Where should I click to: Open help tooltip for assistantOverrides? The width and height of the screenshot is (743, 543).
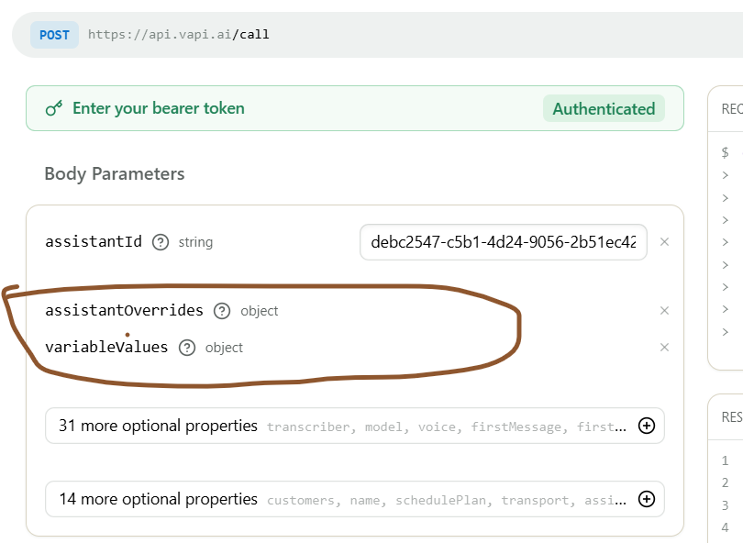[222, 311]
